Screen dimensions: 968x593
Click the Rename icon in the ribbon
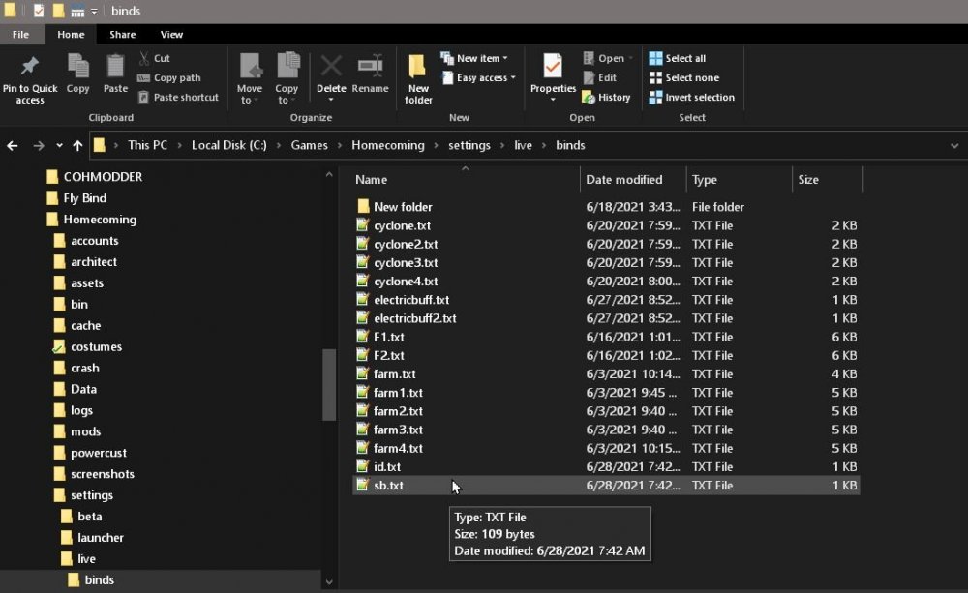click(370, 68)
